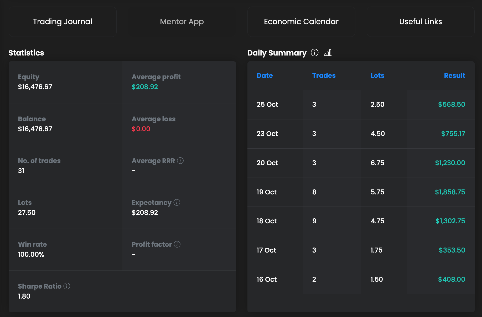This screenshot has height=317, width=482.
Task: Open the Trading Journal tab
Action: tap(63, 22)
